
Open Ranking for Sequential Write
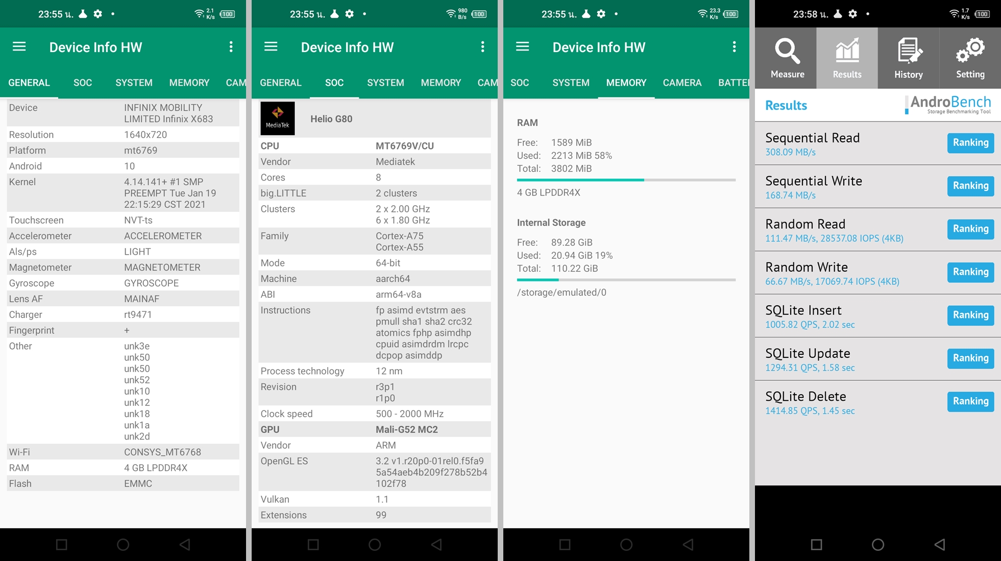[970, 186]
